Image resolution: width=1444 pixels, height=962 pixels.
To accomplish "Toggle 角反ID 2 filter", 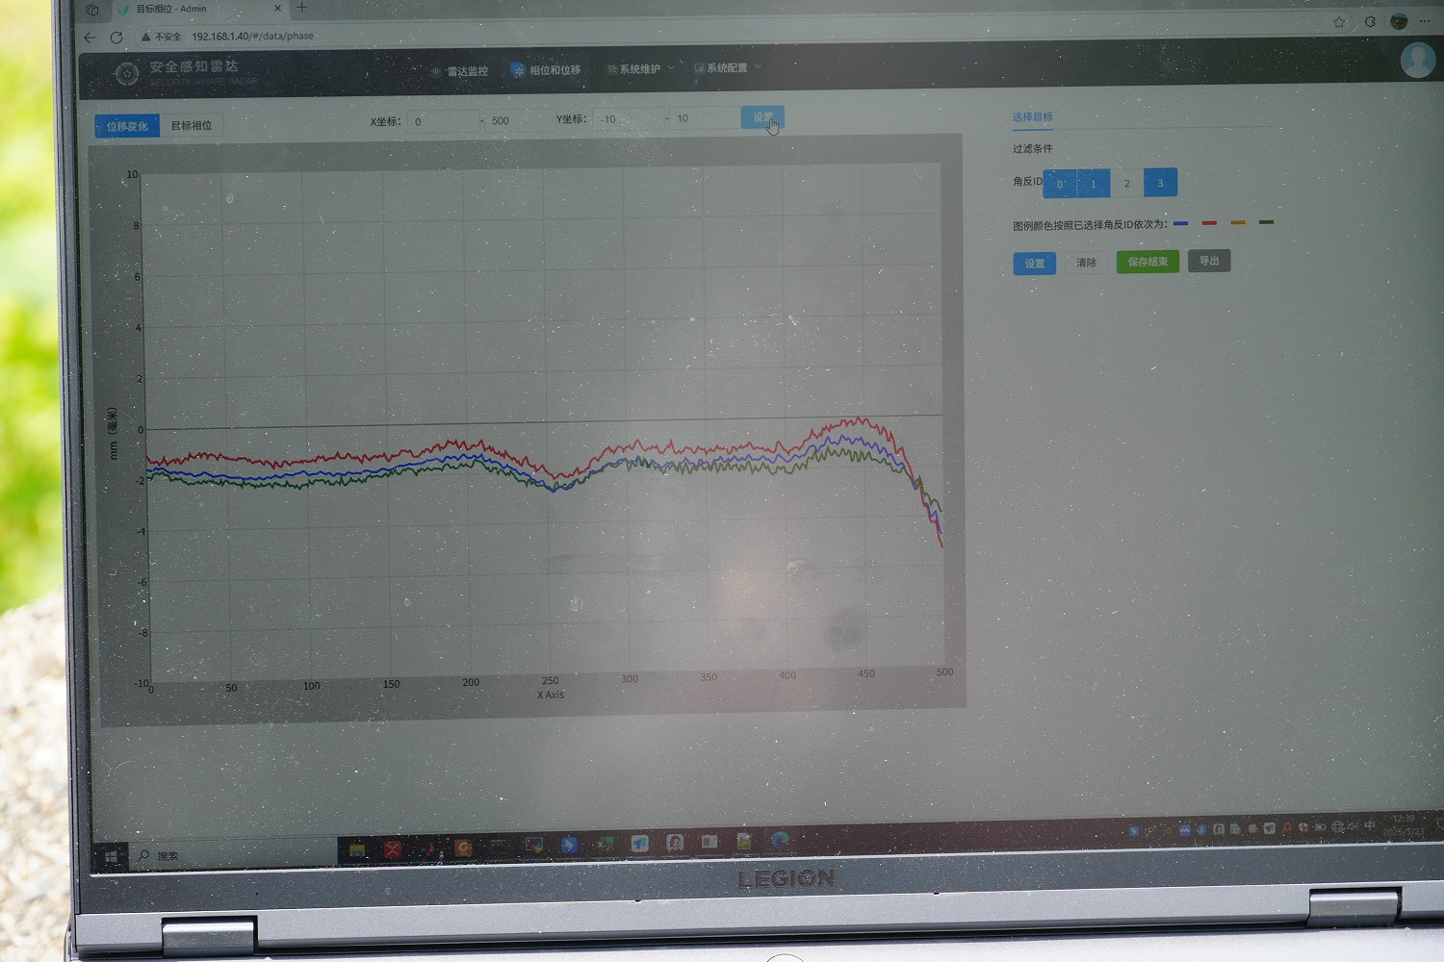I will click(x=1126, y=183).
